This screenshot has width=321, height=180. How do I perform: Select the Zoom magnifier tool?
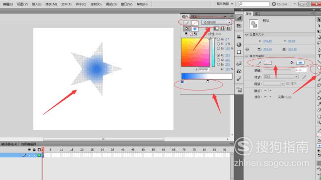click(x=319, y=123)
